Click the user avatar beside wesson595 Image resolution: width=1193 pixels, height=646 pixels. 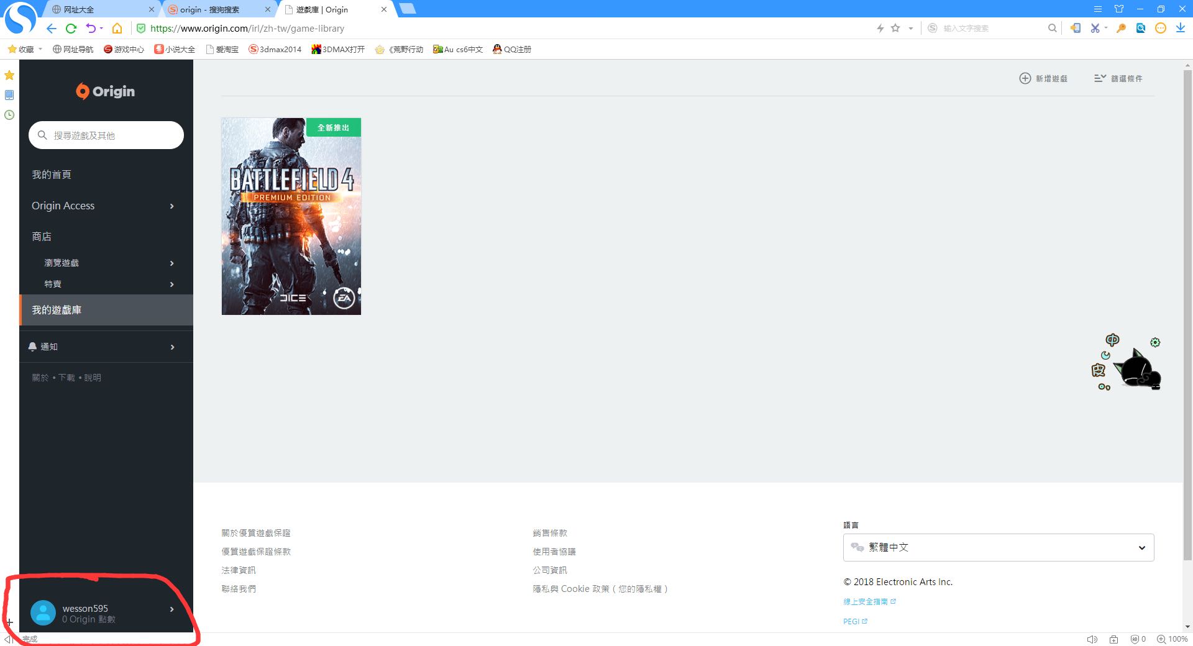pyautogui.click(x=43, y=613)
